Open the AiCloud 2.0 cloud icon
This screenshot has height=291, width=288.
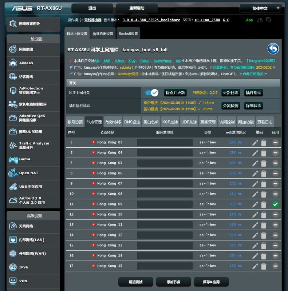pos(13,200)
